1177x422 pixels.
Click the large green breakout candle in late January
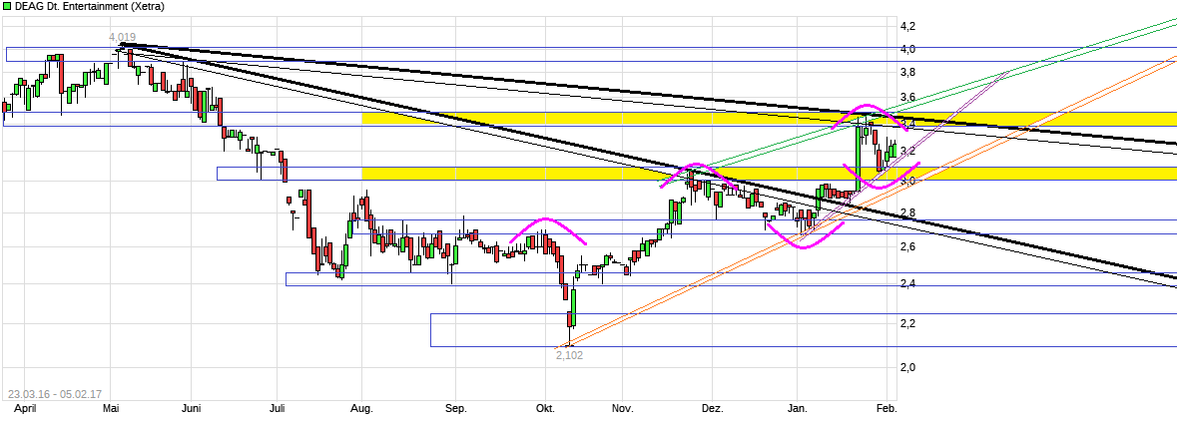858,159
